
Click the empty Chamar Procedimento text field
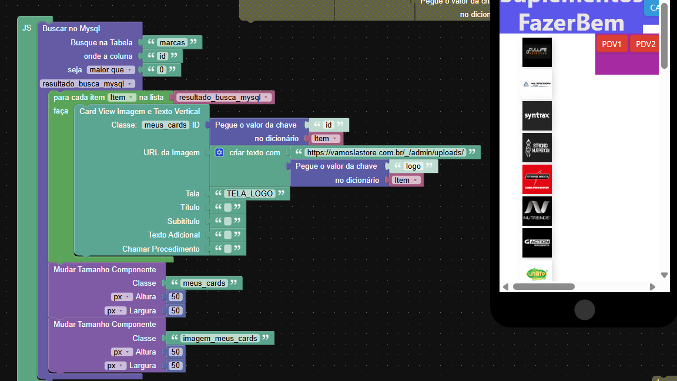(228, 249)
